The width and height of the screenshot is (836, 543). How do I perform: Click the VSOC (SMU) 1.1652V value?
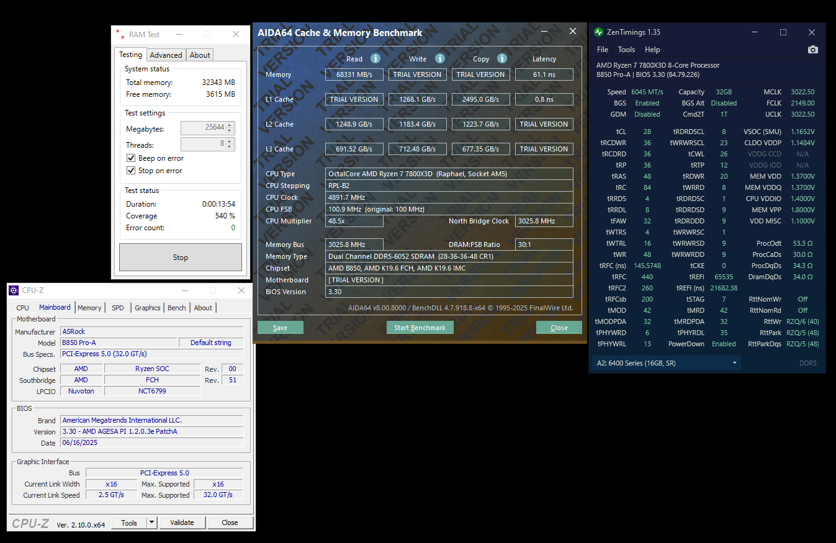(803, 132)
